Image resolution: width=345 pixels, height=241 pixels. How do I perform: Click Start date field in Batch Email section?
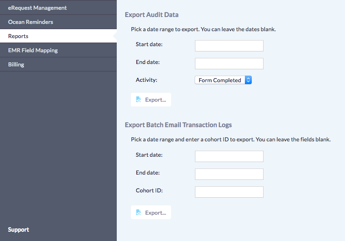click(x=229, y=156)
